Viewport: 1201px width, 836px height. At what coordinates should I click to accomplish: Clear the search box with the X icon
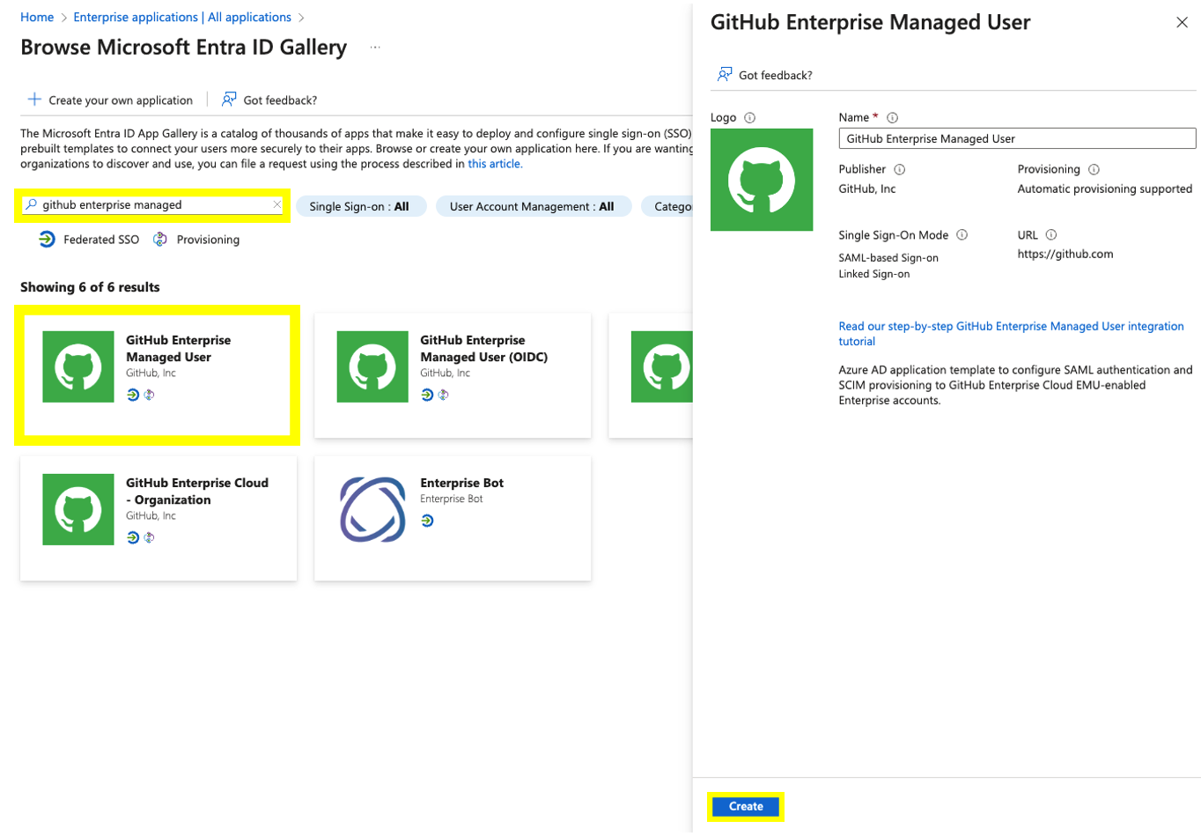pyautogui.click(x=276, y=204)
